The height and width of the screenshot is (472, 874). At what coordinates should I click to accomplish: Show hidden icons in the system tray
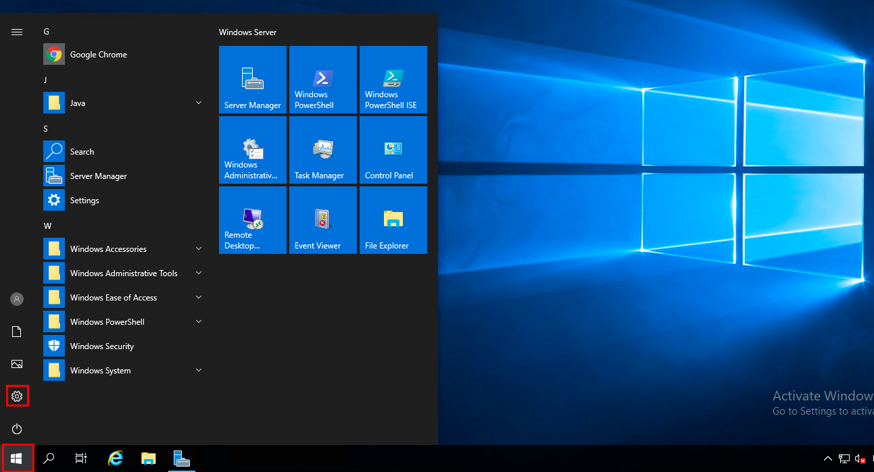(x=828, y=458)
